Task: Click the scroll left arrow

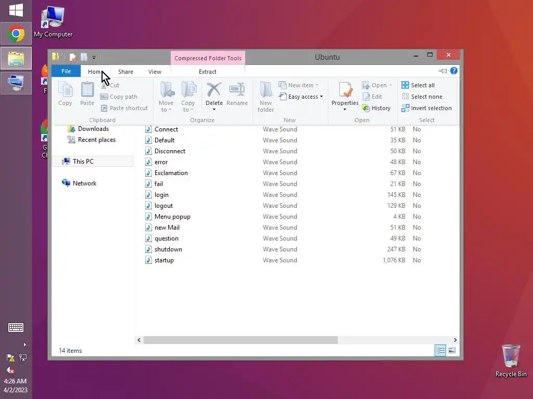Action: point(138,340)
